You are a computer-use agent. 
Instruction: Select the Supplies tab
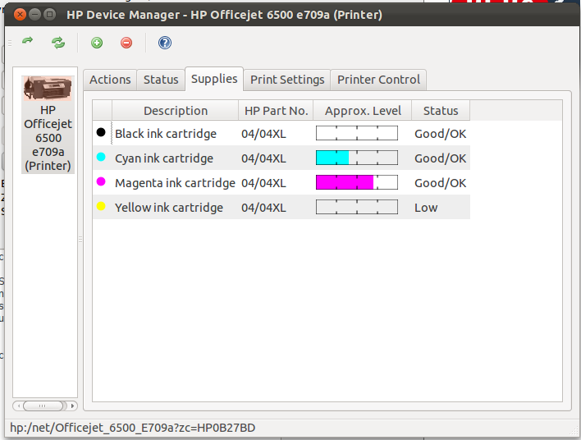click(x=214, y=79)
